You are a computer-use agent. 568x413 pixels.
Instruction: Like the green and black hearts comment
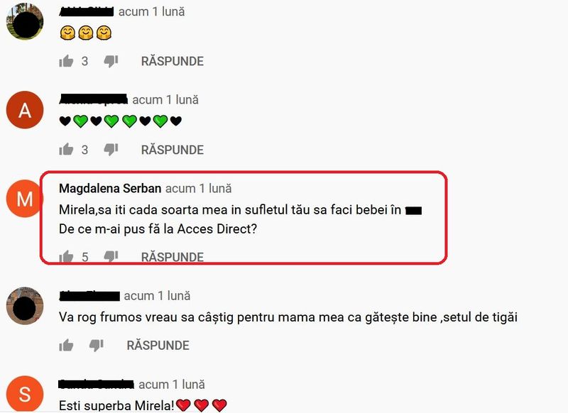point(66,150)
